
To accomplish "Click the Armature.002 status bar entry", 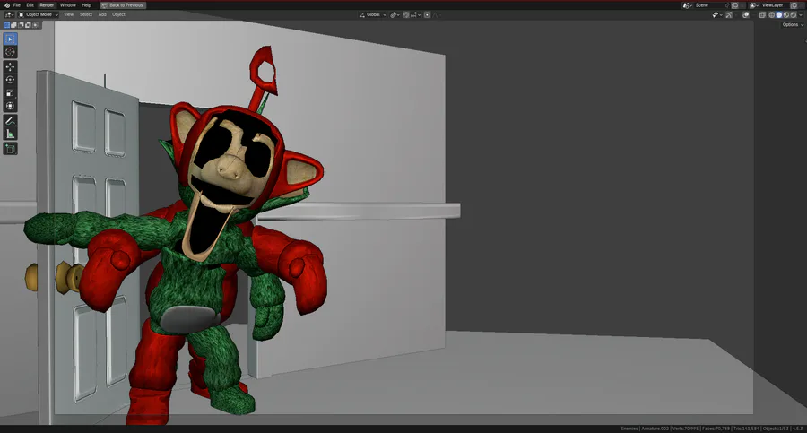I will tap(655, 429).
